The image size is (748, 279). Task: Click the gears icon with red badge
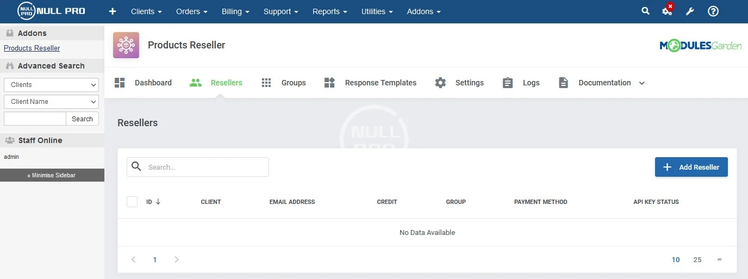667,11
